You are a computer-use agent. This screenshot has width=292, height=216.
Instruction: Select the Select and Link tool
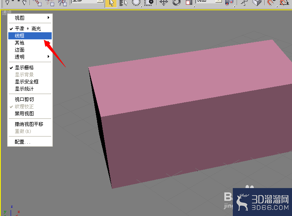pyautogui.click(x=37, y=3)
